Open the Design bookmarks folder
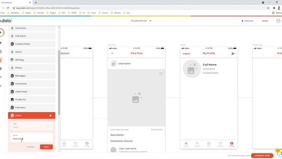This screenshot has height=159, width=282. [x=26, y=13]
